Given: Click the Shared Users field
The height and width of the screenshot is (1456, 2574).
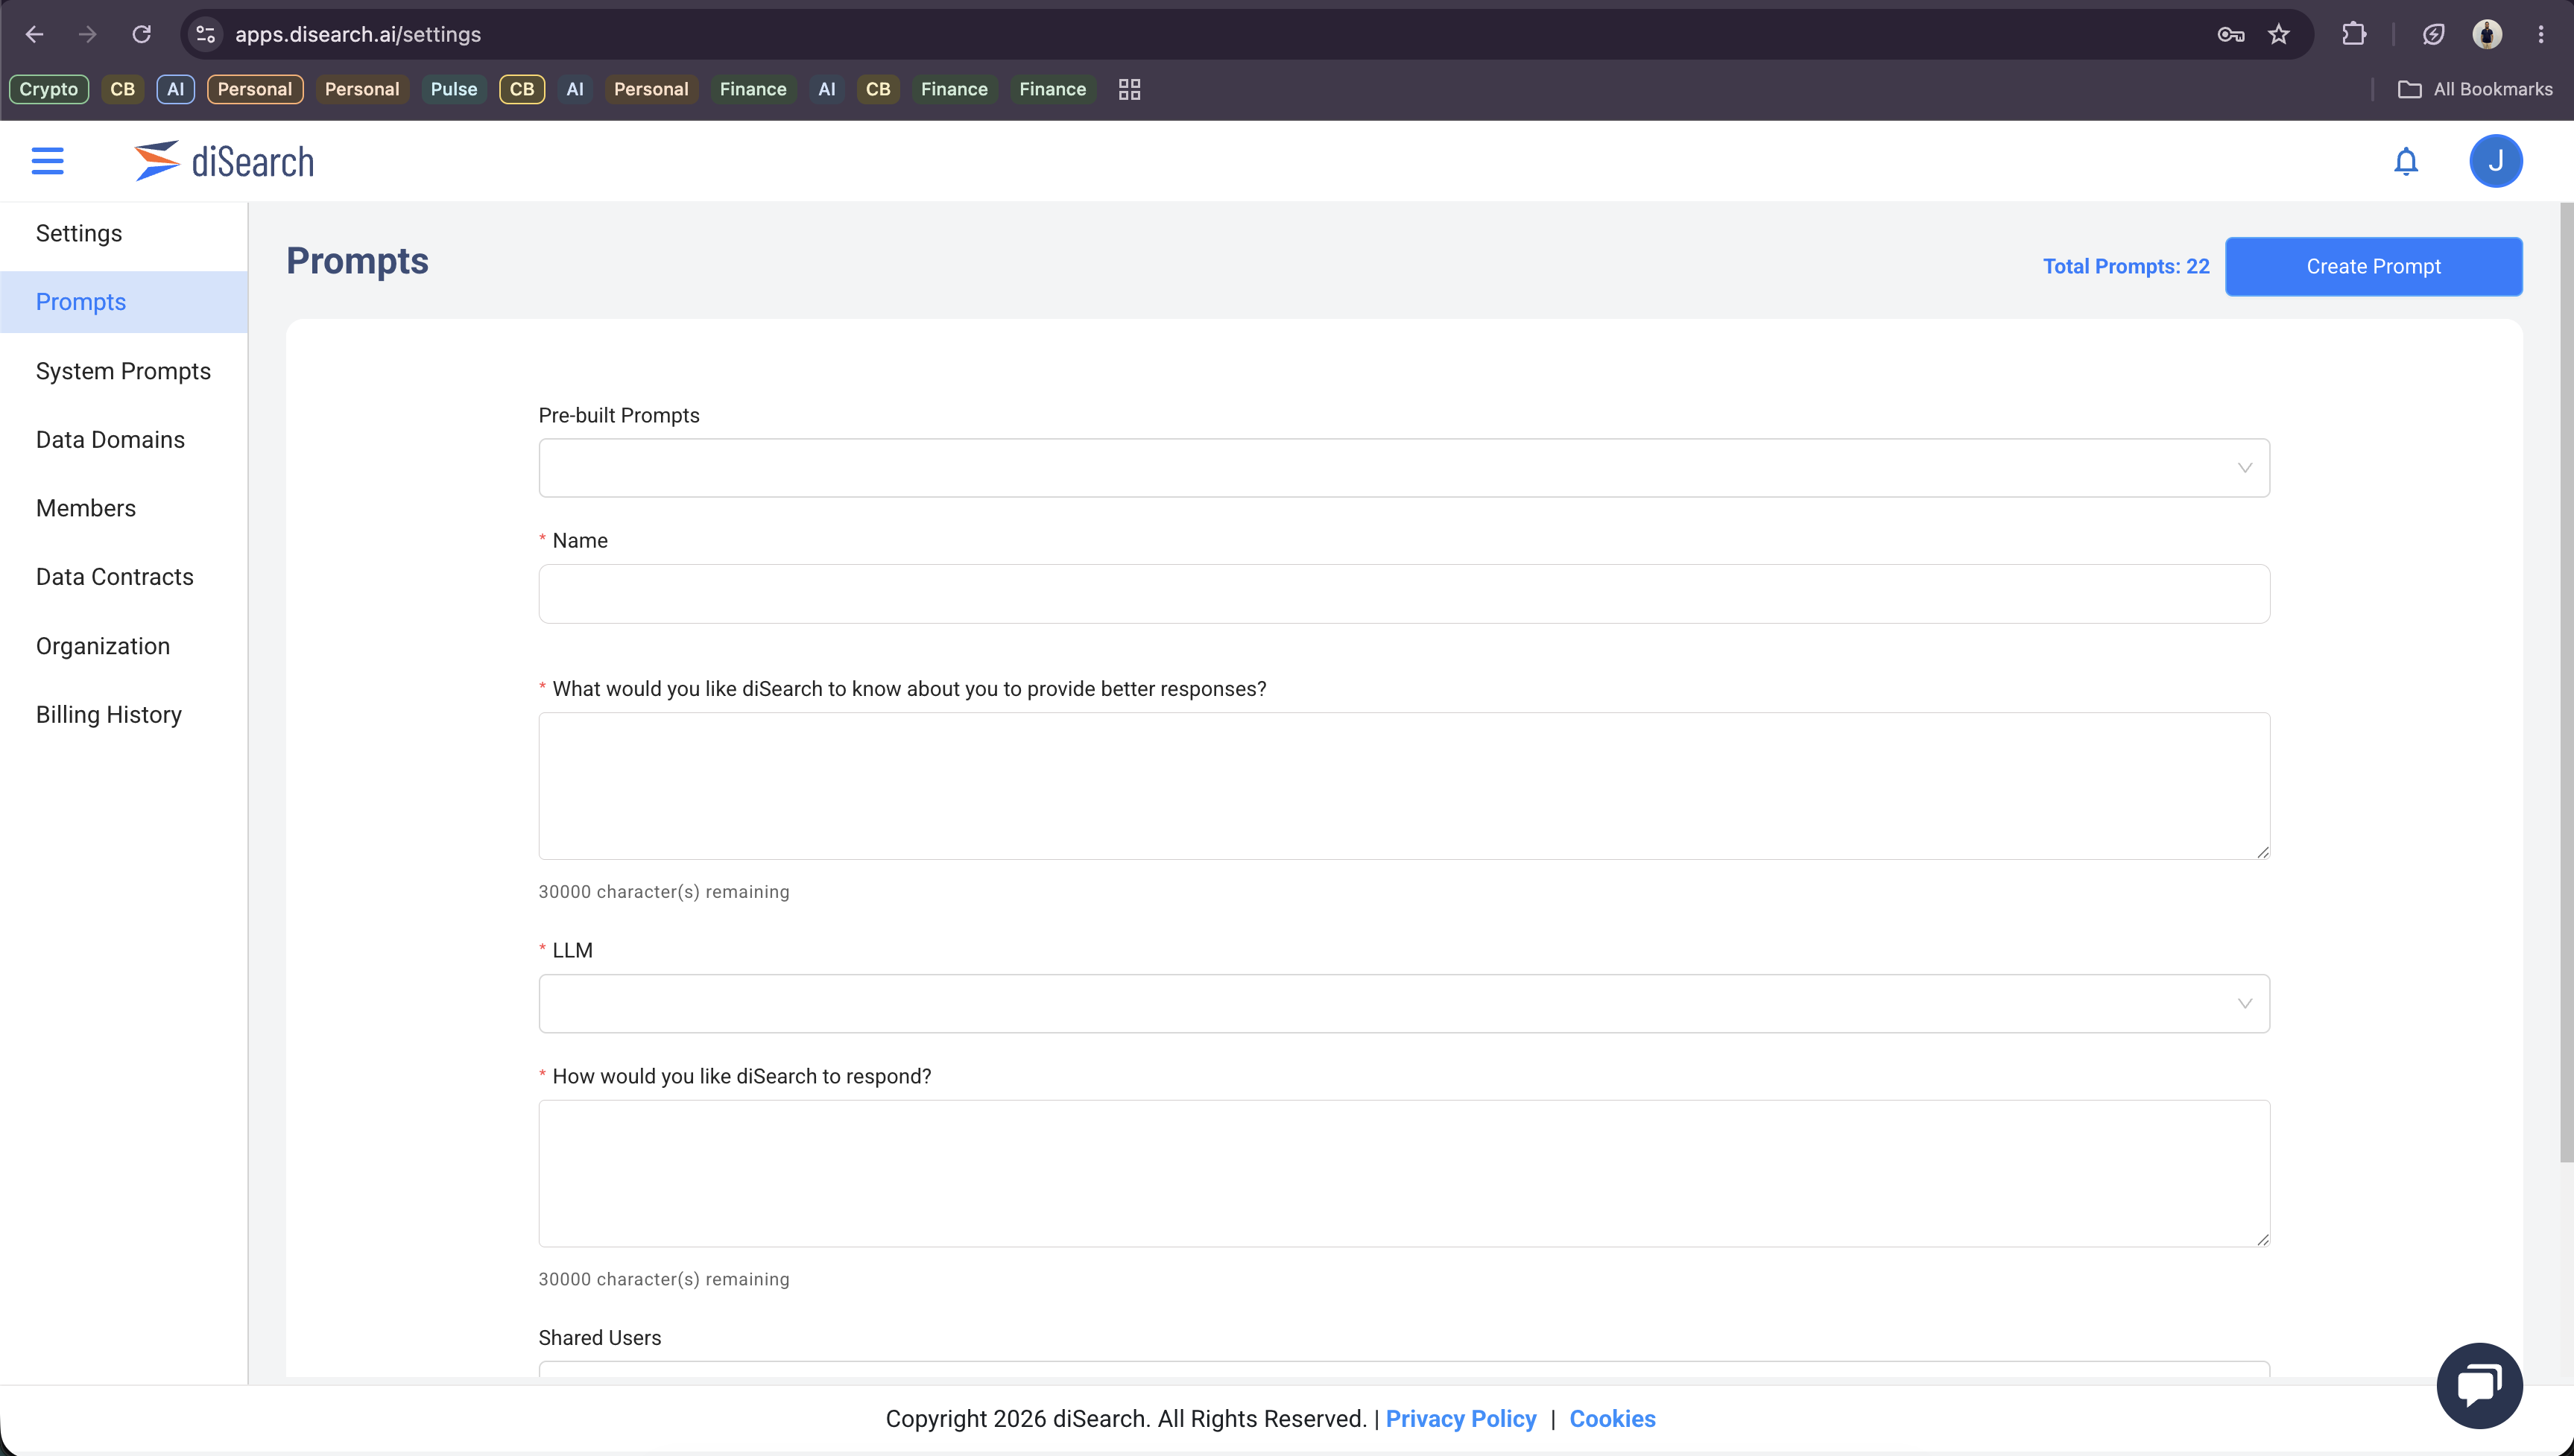Looking at the screenshot, I should click(x=1403, y=1368).
